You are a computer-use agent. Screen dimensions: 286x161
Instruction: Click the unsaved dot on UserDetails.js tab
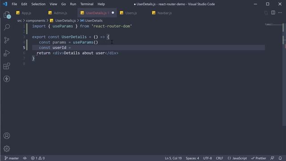(x=113, y=13)
